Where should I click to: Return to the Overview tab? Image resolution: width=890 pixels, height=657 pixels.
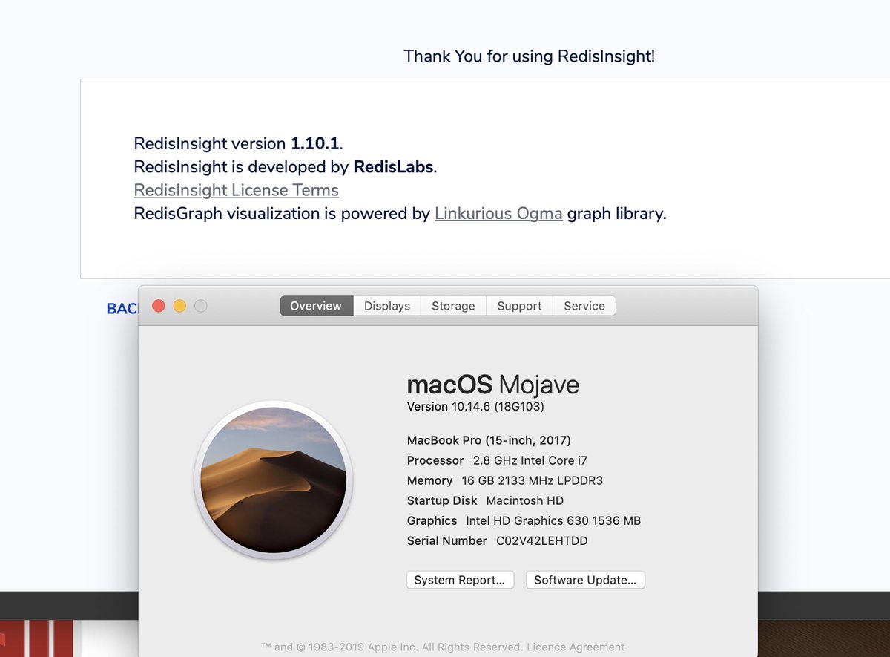[316, 306]
